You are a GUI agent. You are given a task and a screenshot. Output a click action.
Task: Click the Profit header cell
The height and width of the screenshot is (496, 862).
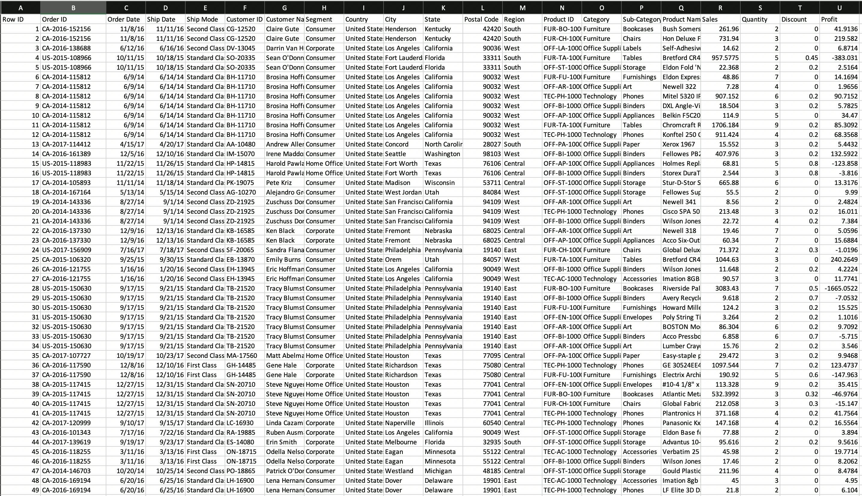click(839, 20)
